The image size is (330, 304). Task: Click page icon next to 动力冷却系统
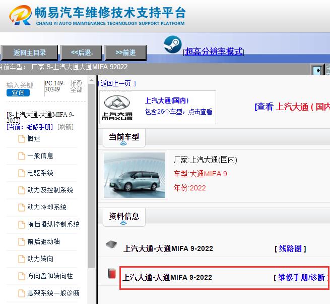(x=22, y=208)
